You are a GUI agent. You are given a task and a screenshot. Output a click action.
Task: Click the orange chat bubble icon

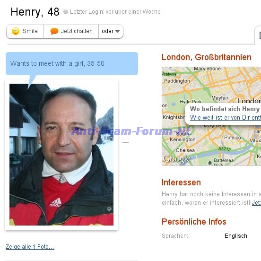pyautogui.click(x=54, y=31)
